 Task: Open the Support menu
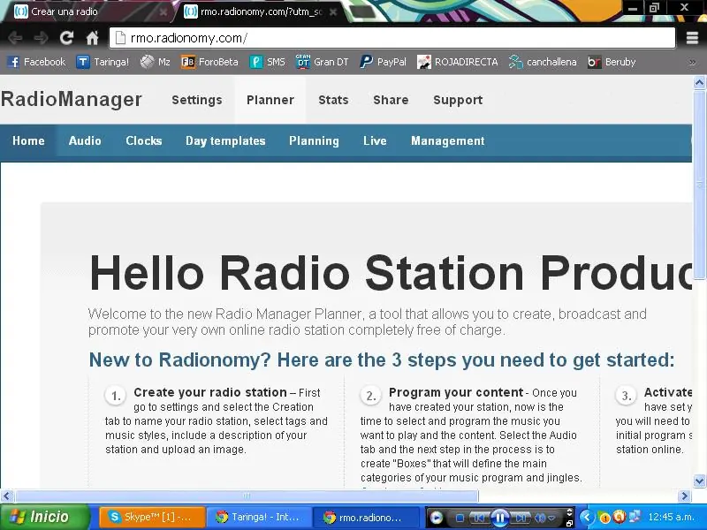458,100
